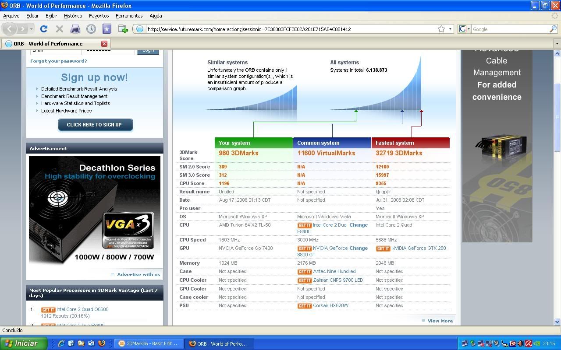Click the Reload page icon
The image size is (561, 350).
tap(44, 29)
